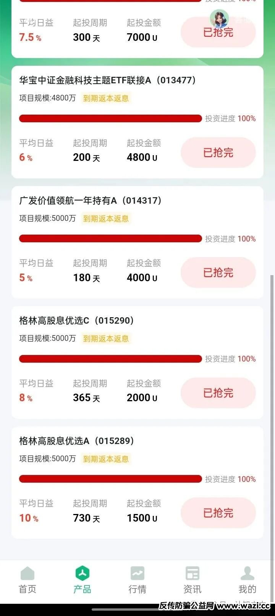
Task: Tap 到期返本返息 tag on 格林高股息优选C card
Action: pyautogui.click(x=106, y=339)
